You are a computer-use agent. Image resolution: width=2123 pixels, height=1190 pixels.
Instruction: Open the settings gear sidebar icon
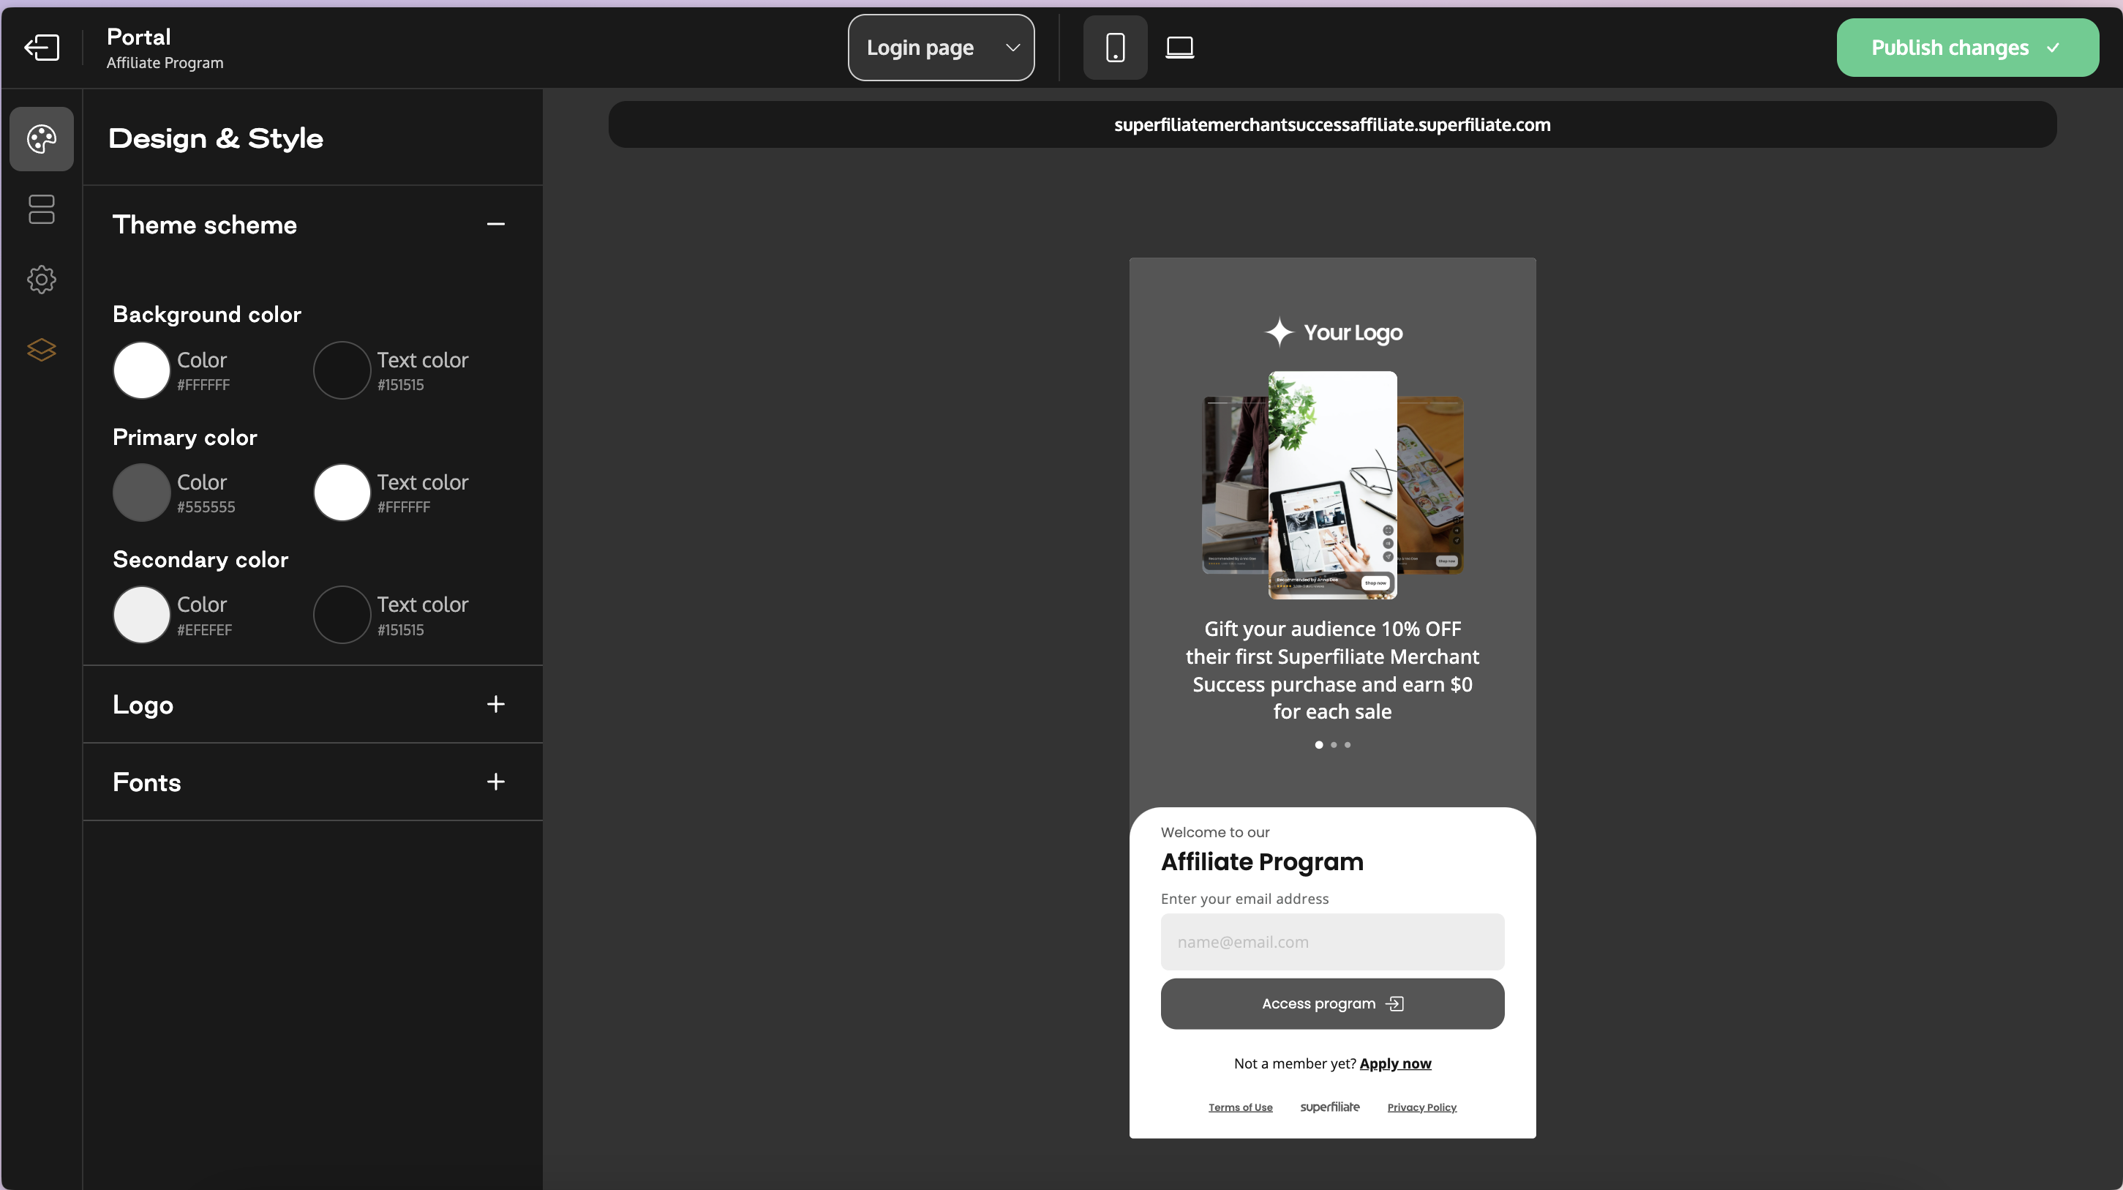pos(41,280)
